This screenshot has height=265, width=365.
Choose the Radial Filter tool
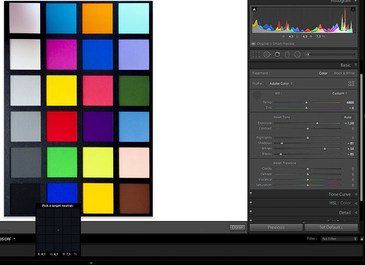(297, 54)
